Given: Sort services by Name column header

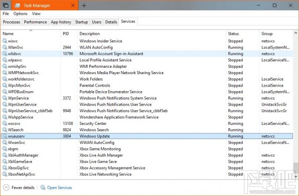Looking at the screenshot, I should point(8,34).
